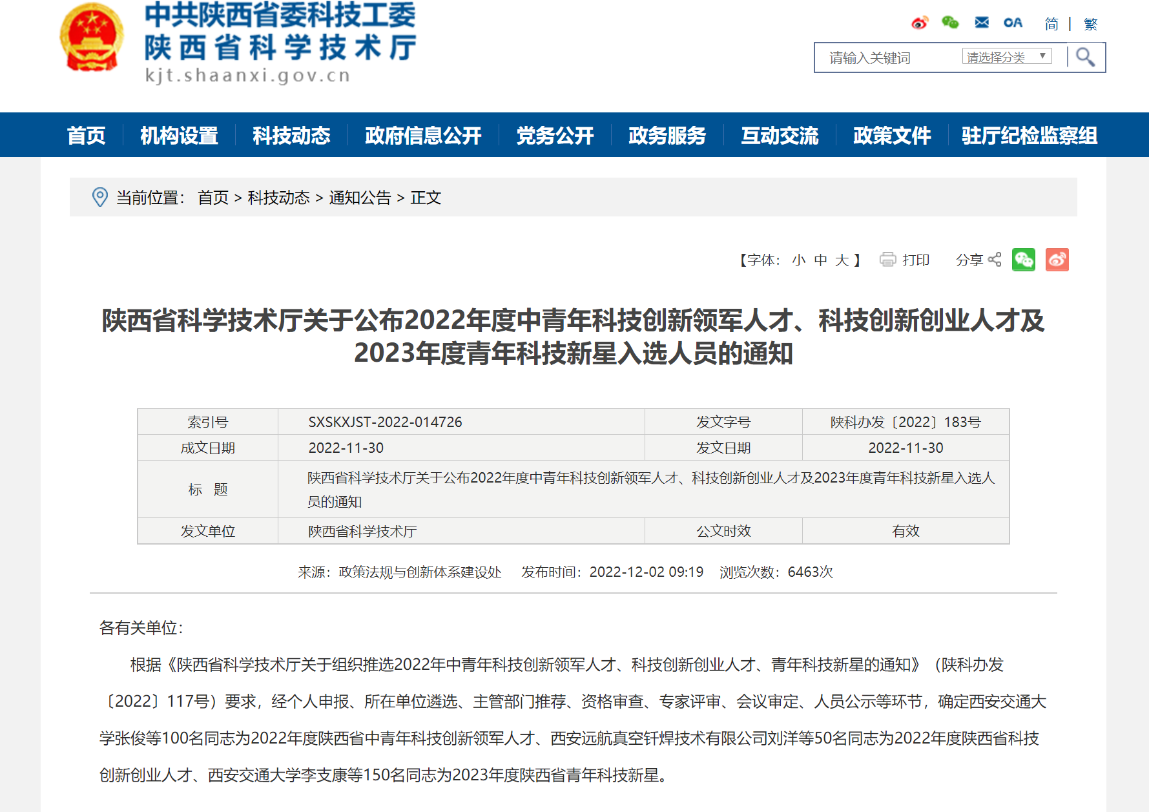Click the national emblem logo
Viewport: 1149px width, 812px height.
(x=91, y=37)
